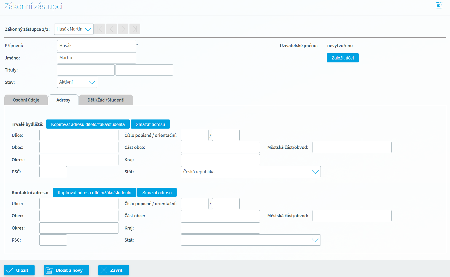Click the first Tituly input field
This screenshot has width=450, height=277.
point(86,70)
